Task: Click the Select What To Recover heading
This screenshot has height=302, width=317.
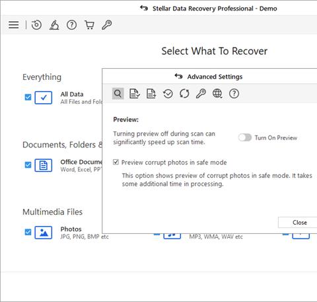Action: pos(215,51)
